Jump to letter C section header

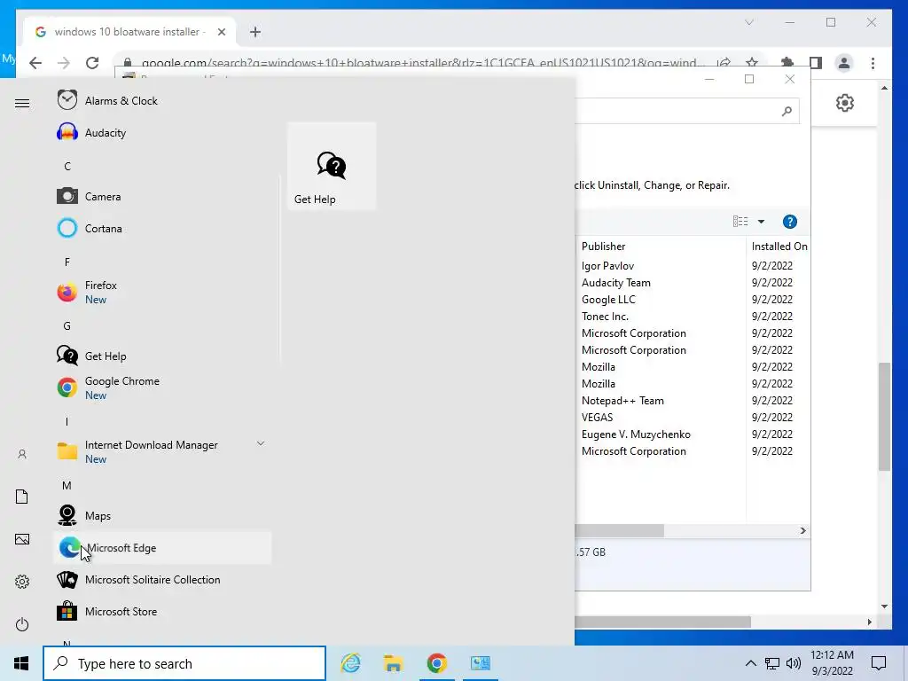(67, 166)
